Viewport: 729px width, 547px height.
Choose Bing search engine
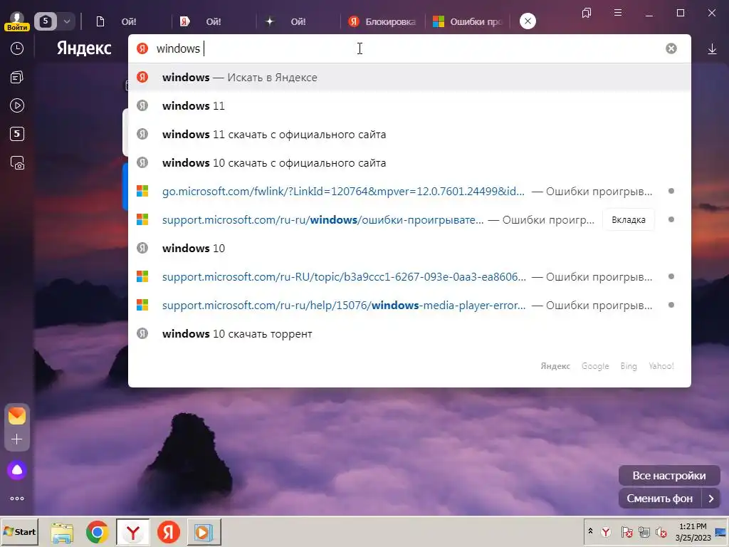(629, 366)
